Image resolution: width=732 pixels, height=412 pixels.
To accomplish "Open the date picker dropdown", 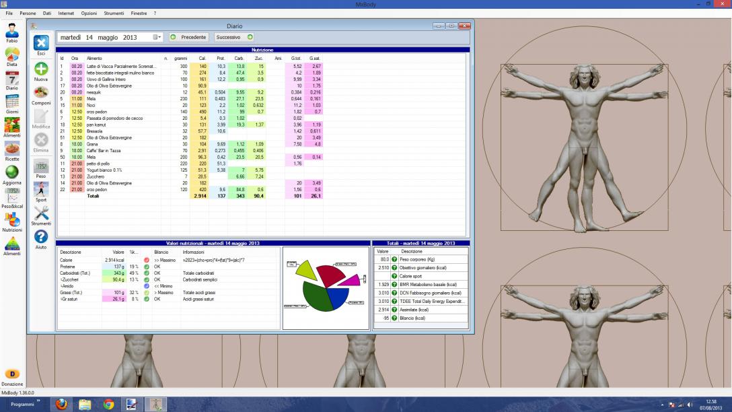I will (x=157, y=37).
